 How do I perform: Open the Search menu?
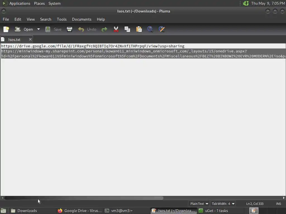(x=46, y=19)
